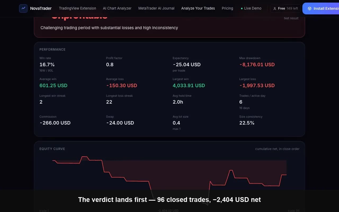Click the Size consistency 22.5% value
This screenshot has width=339, height=212.
247,123
